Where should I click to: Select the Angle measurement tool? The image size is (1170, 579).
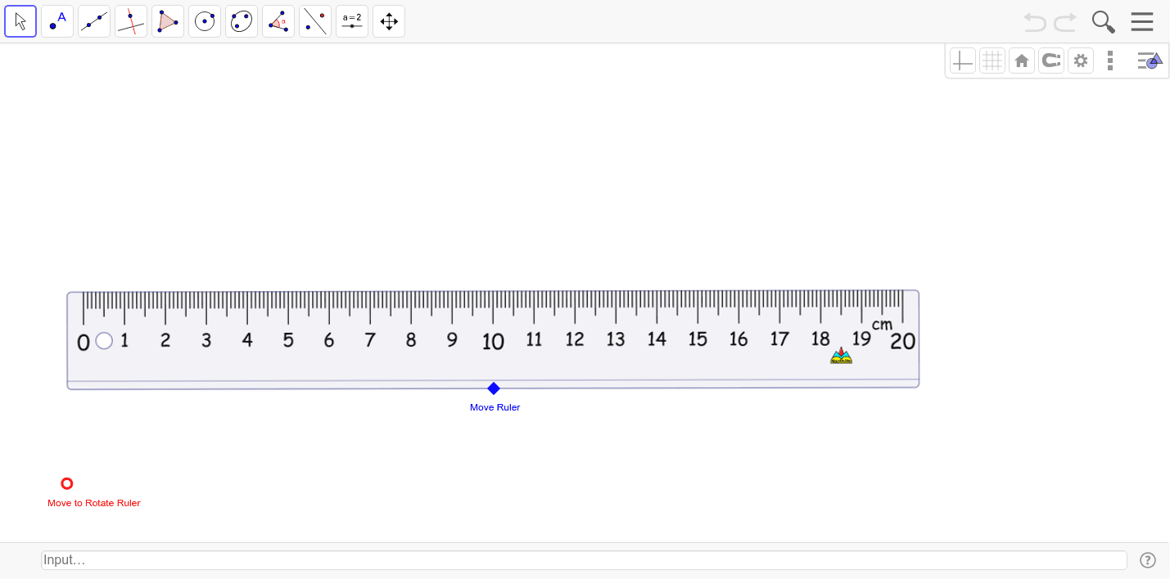pos(278,20)
